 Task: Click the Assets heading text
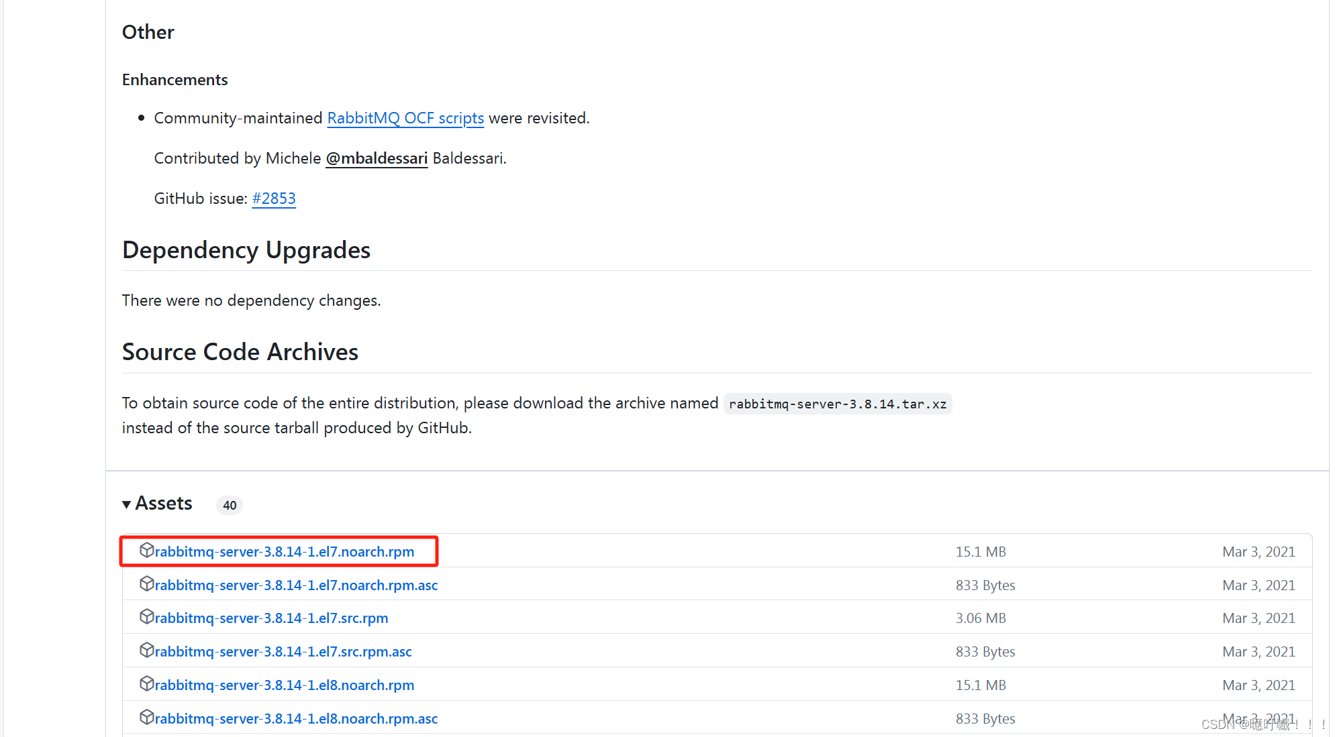pos(164,503)
